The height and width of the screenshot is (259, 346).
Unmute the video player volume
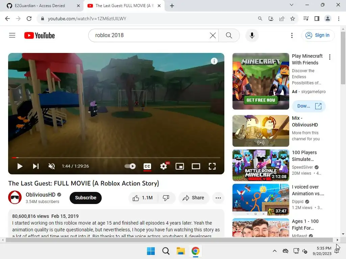point(52,166)
